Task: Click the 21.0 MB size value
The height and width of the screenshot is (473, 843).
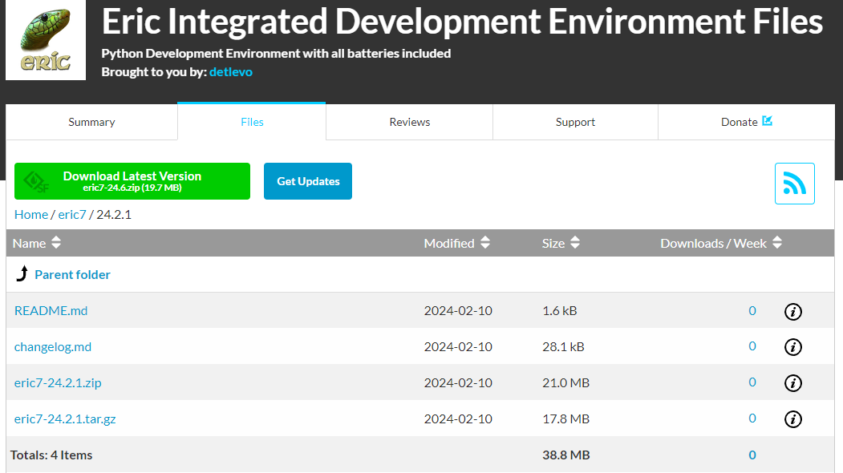Action: click(x=566, y=382)
